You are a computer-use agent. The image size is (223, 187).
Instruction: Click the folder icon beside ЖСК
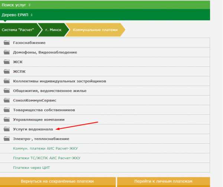coord(6,62)
